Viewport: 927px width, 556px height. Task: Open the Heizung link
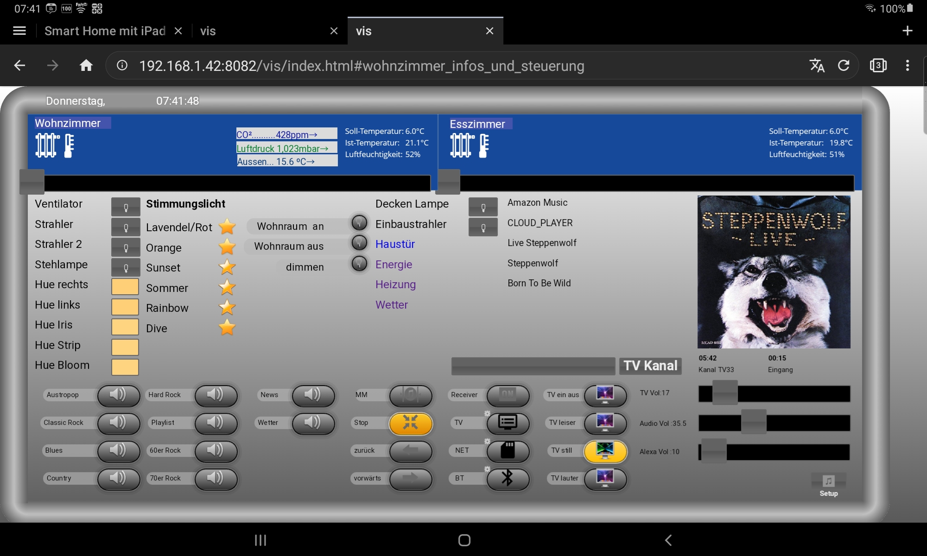395,284
